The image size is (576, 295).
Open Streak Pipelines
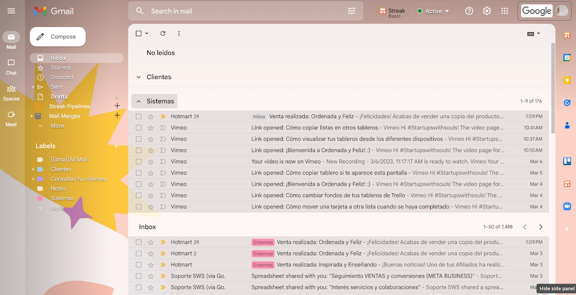click(69, 106)
